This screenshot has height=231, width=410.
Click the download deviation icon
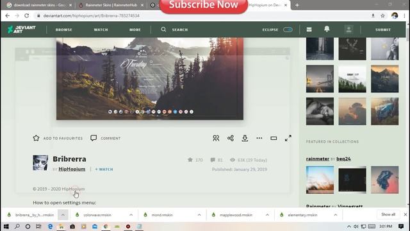point(245,138)
